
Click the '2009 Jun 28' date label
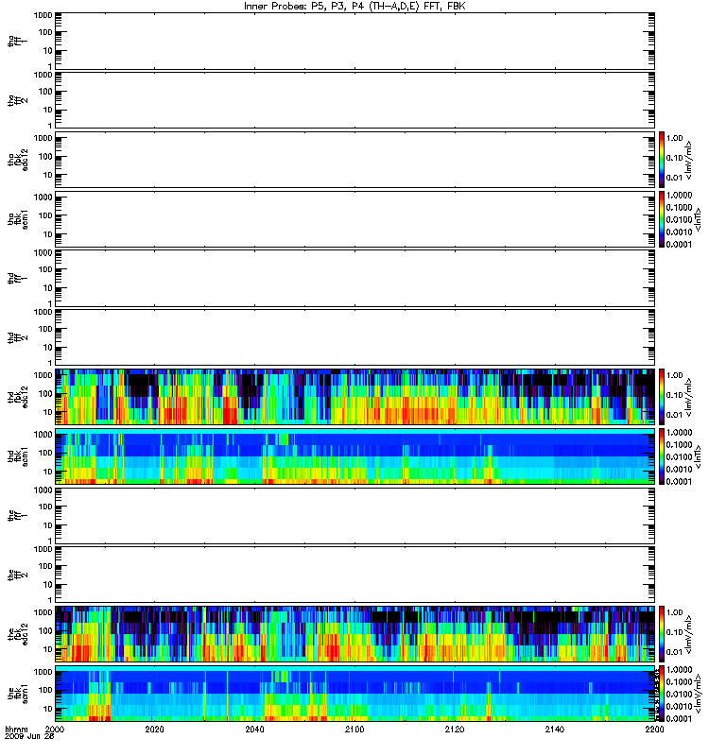point(29,737)
